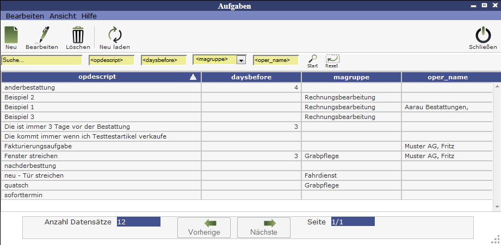Click the Bearbeiten pencil icon
The image size is (501, 245).
point(41,36)
